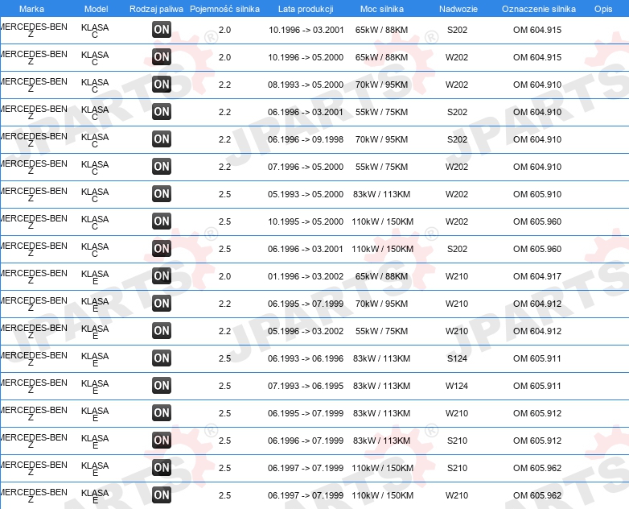The height and width of the screenshot is (509, 629).
Task: Click engine code OM 605.962 in W210 row
Action: point(537,495)
